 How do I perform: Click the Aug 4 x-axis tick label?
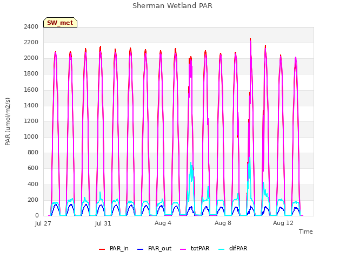pyautogui.click(x=163, y=223)
